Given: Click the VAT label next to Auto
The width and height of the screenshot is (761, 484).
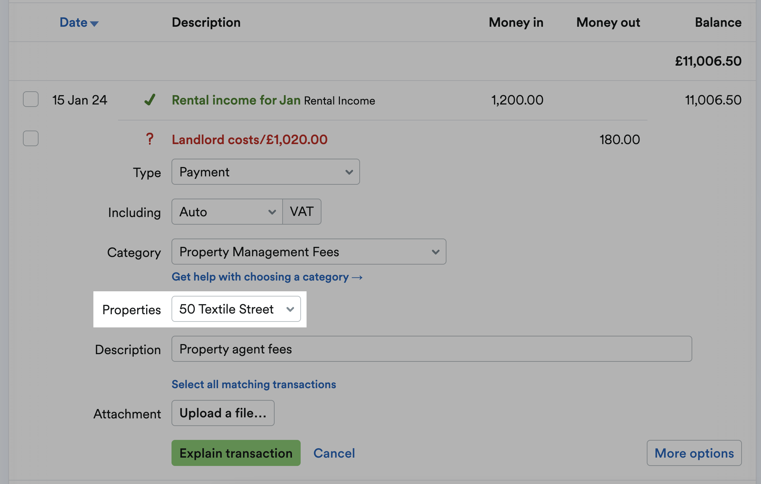Looking at the screenshot, I should click(302, 211).
